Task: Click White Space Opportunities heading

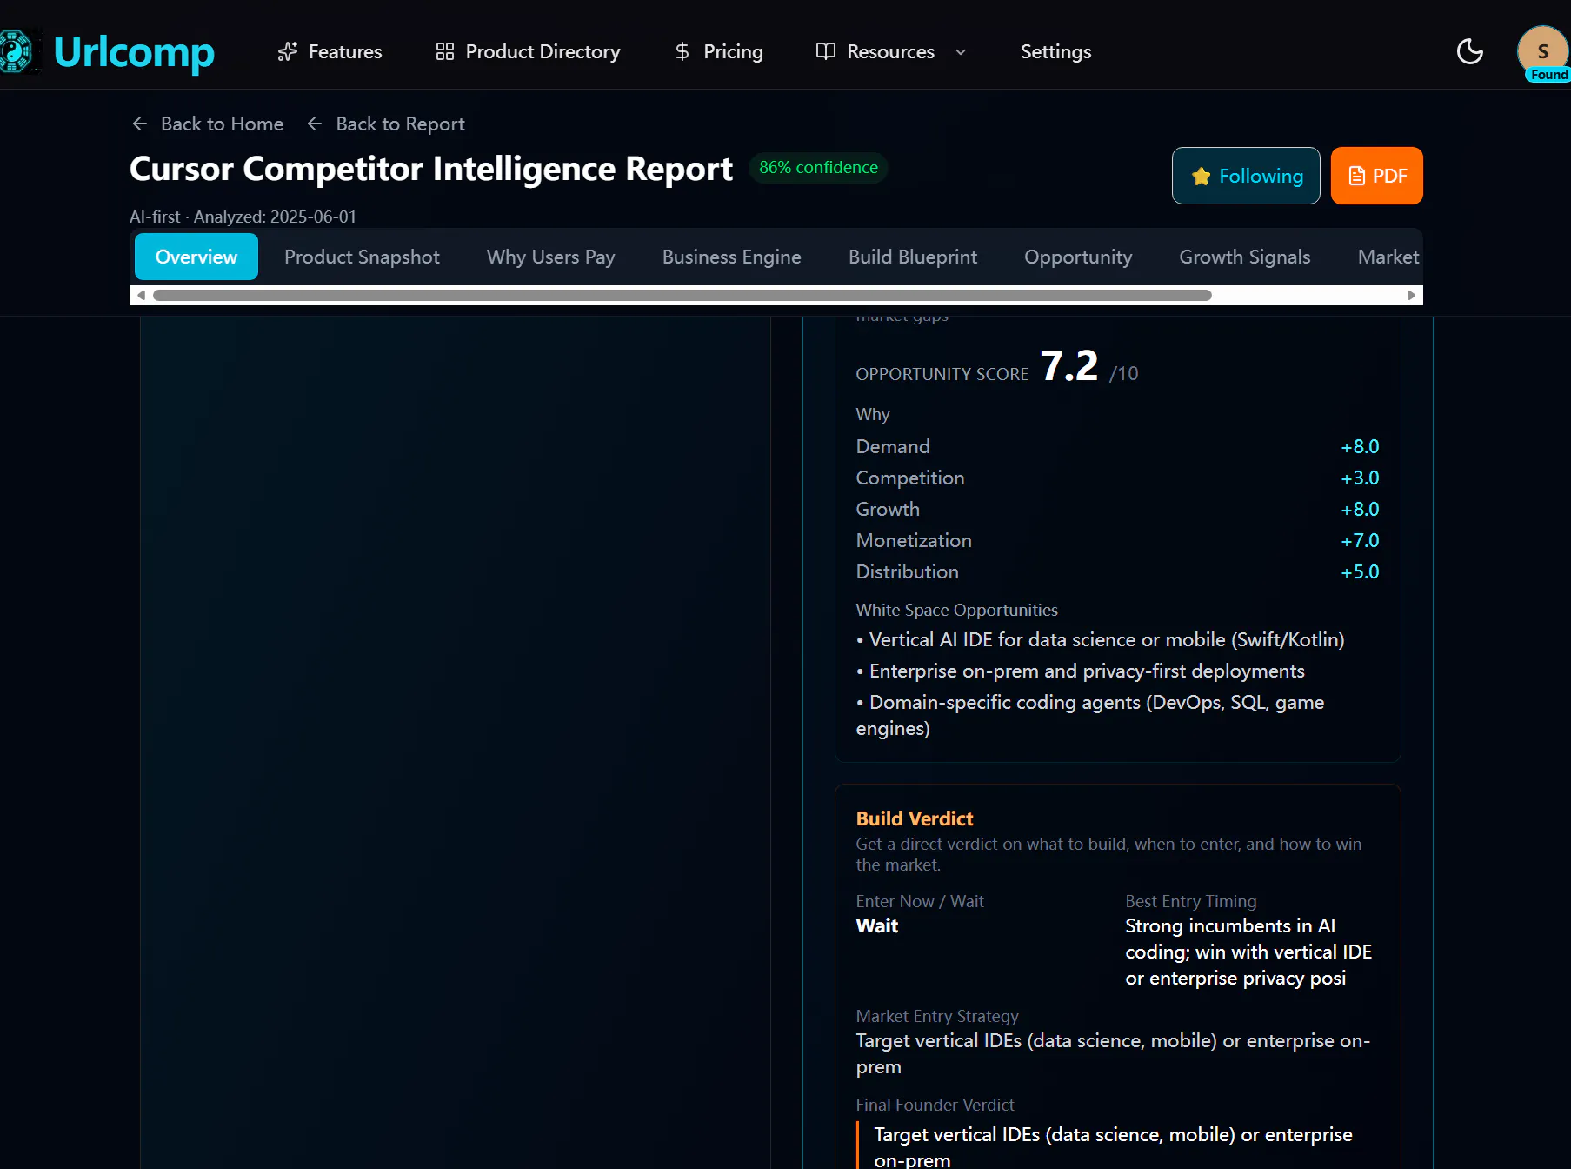Action: pos(957,610)
